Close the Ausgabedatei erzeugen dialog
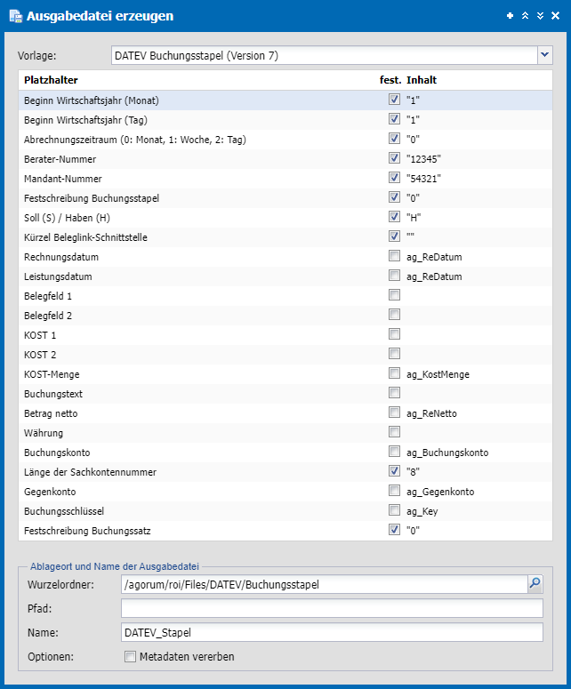The width and height of the screenshot is (571, 689). 555,16
